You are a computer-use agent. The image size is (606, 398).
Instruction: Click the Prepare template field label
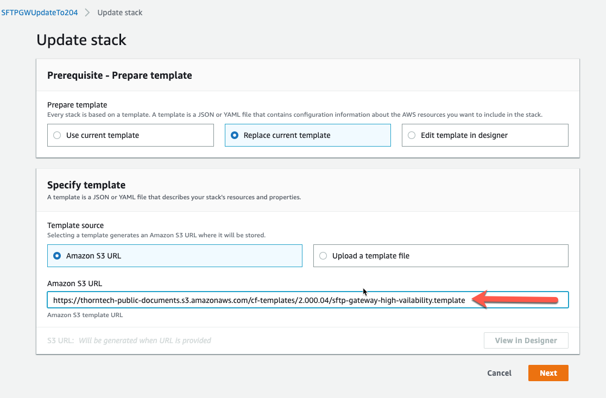point(77,105)
